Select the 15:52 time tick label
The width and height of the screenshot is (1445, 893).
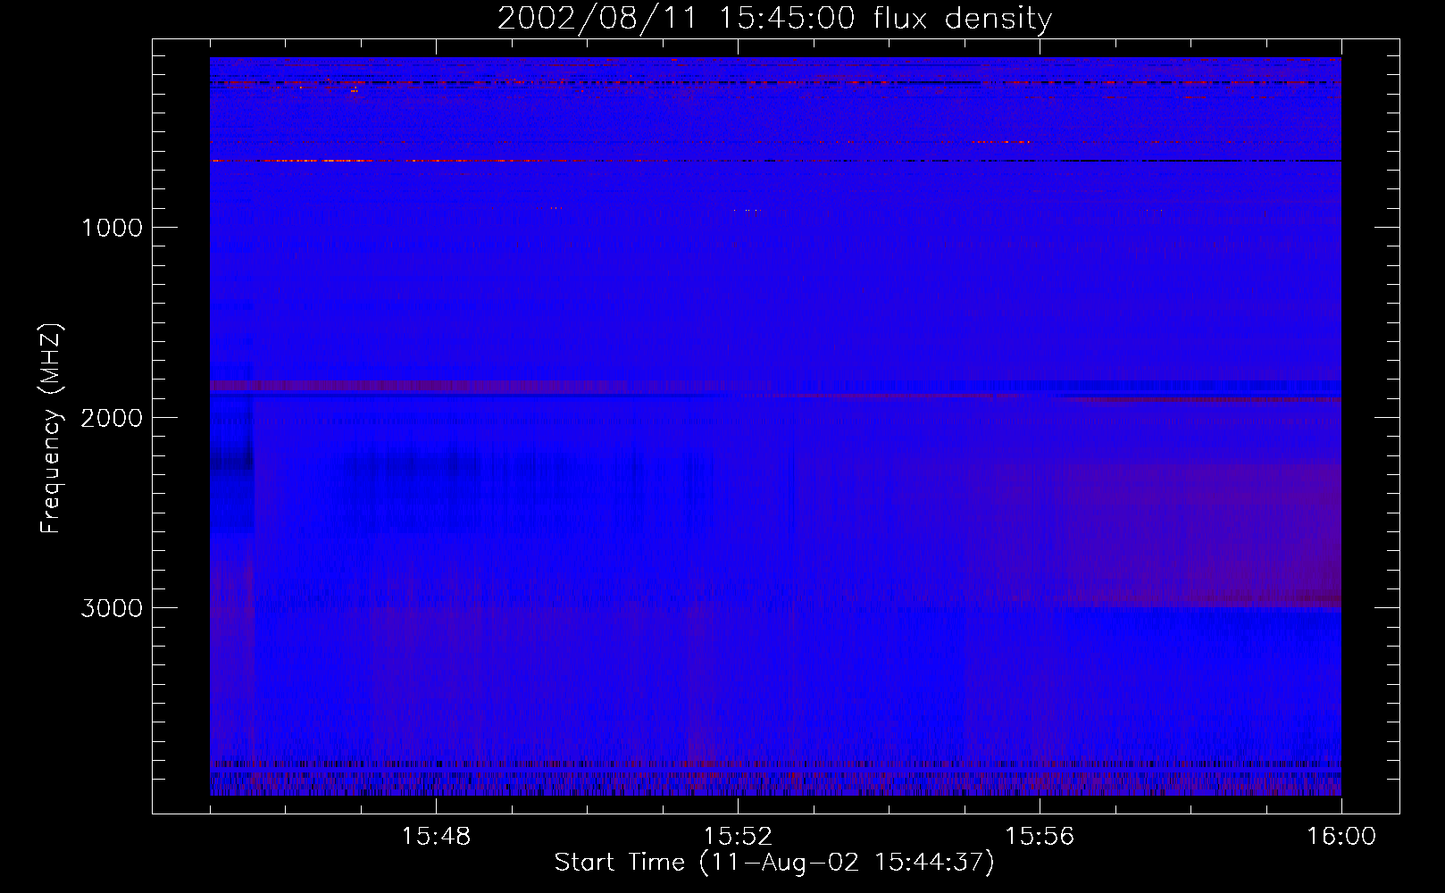point(738,837)
